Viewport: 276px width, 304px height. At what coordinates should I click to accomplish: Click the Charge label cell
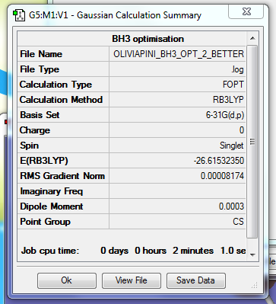63,130
